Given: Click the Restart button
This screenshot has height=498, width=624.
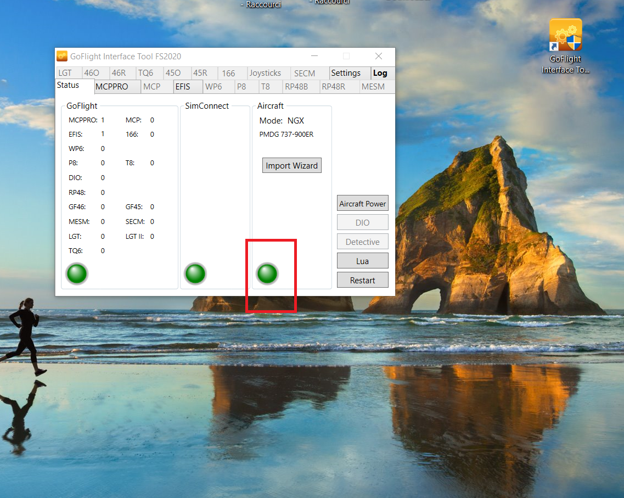Looking at the screenshot, I should [363, 280].
